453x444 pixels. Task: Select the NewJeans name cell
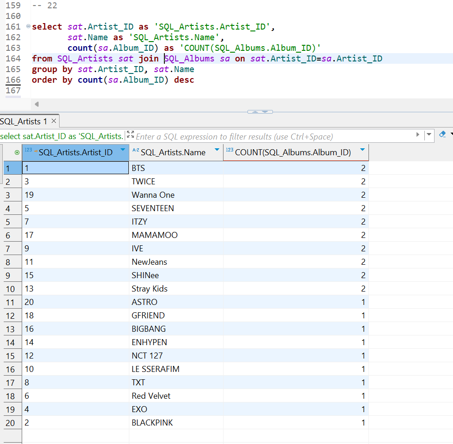pos(176,262)
